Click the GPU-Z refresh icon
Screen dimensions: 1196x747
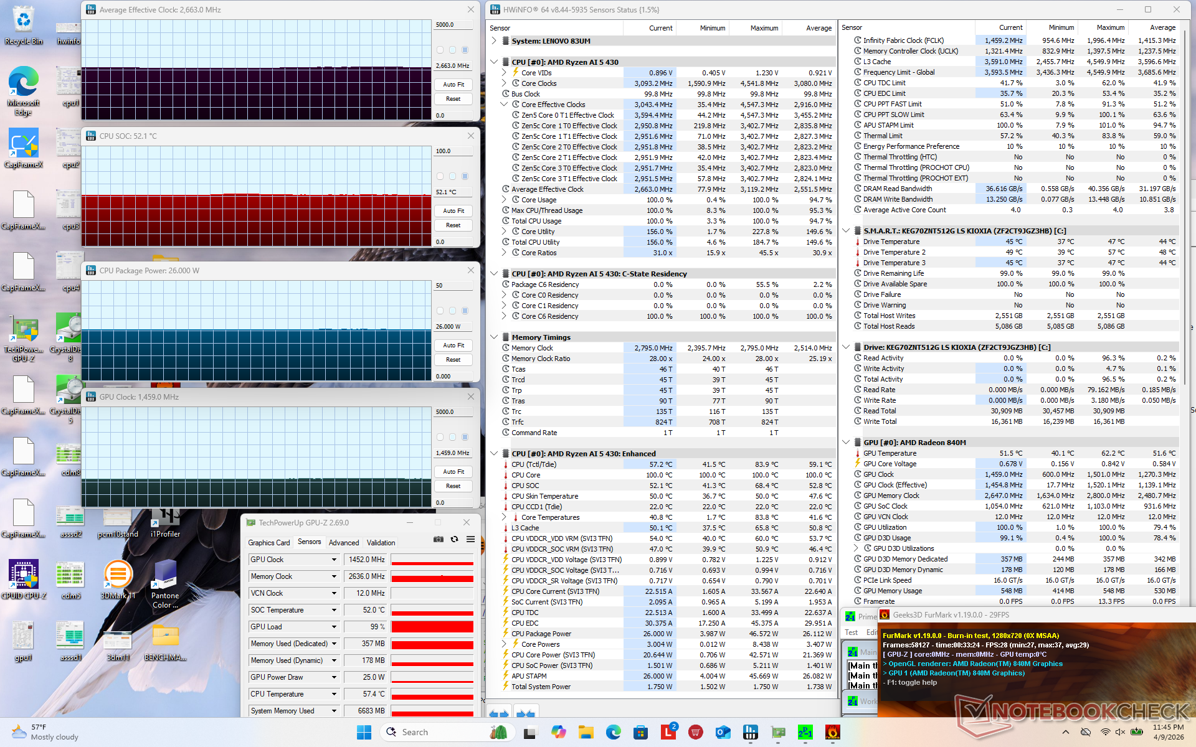tap(455, 539)
